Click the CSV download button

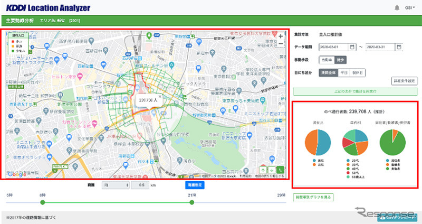[x=398, y=217]
